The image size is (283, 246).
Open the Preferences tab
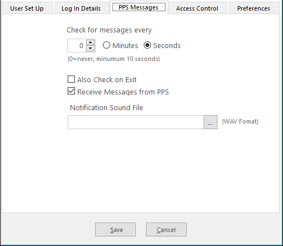pyautogui.click(x=253, y=8)
